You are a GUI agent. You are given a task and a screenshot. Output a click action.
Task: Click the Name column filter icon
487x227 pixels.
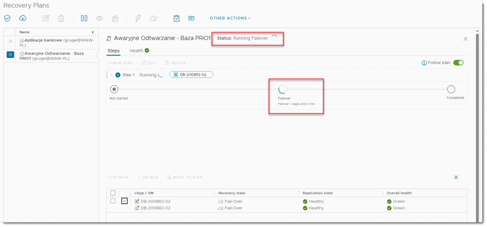pos(92,32)
